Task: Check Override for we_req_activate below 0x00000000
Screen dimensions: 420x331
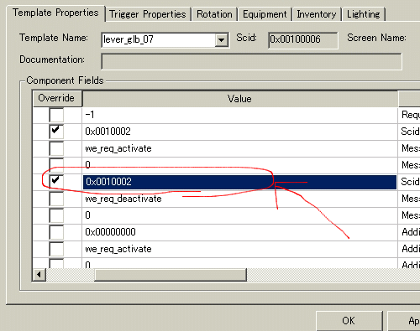Action: click(x=56, y=249)
